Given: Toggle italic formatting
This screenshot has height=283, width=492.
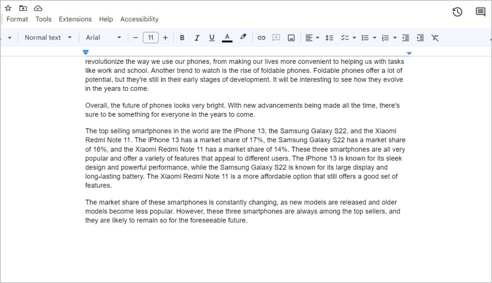Looking at the screenshot, I should 197,38.
